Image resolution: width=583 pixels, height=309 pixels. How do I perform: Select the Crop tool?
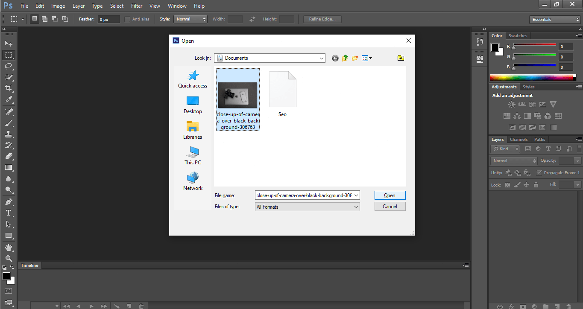click(9, 88)
